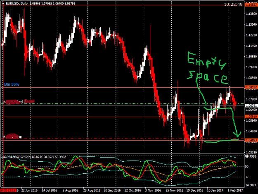Click the 1.10580 price scale value
258x194 pixels.
251,56
